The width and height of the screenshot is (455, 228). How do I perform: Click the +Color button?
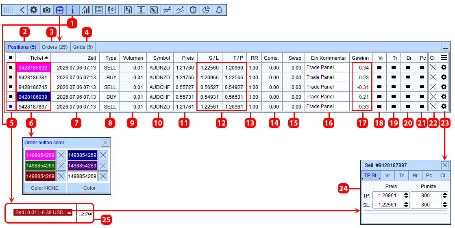tap(88, 188)
